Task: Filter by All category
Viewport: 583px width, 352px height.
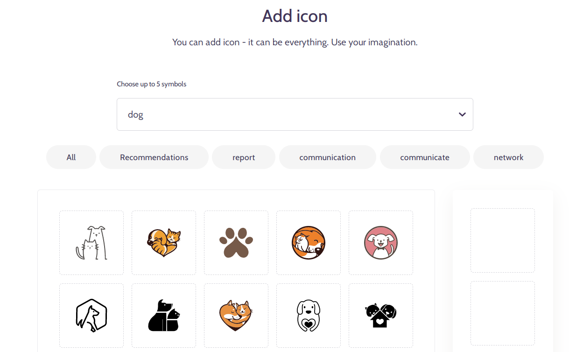Action: point(71,157)
